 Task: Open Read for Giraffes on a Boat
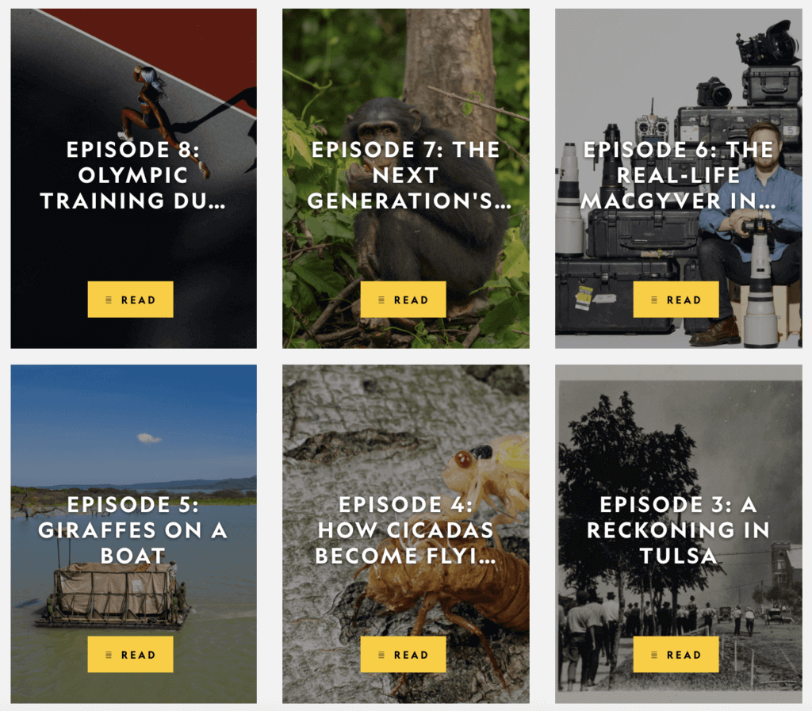(x=131, y=655)
